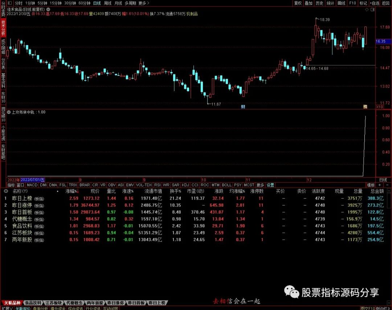Viewport: 392px width, 310px height.
Task: Expand the 上攻布林中轨 indicator dropdown
Action: [x=9, y=112]
